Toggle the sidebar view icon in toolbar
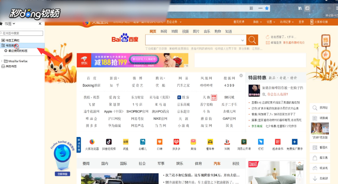 [x=307, y=8]
